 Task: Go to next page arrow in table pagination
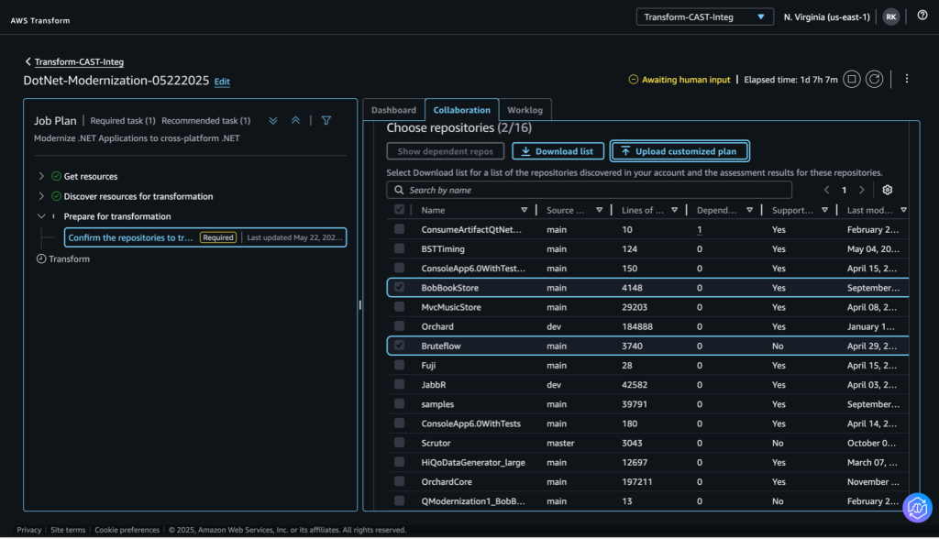(x=862, y=190)
